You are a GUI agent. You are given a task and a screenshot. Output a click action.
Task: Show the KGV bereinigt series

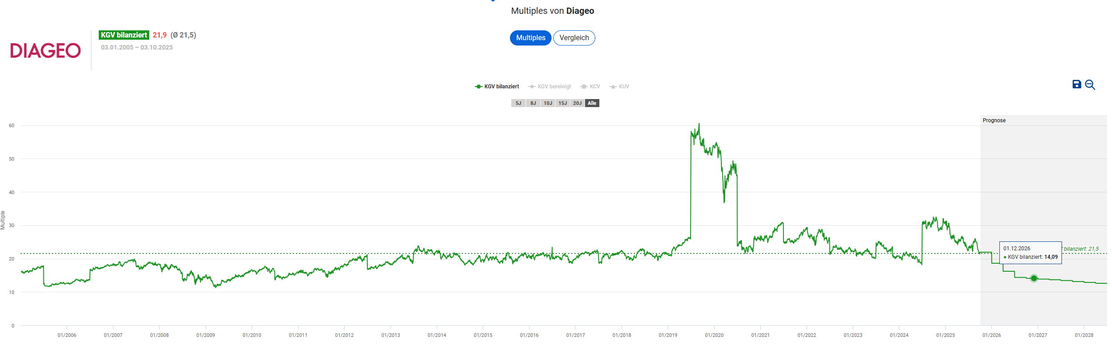pos(550,87)
